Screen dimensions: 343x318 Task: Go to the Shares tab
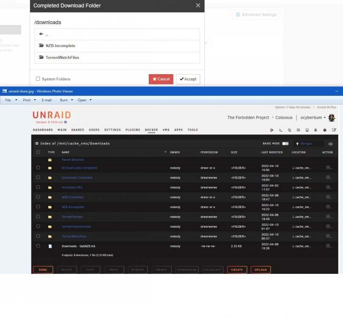tap(78, 130)
